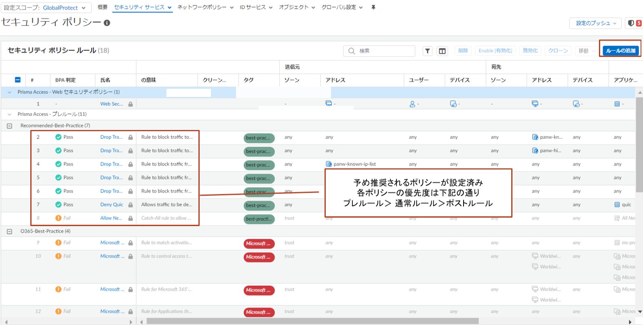This screenshot has width=643, height=325.
Task: Open the 概要 tab
Action: pyautogui.click(x=103, y=7)
